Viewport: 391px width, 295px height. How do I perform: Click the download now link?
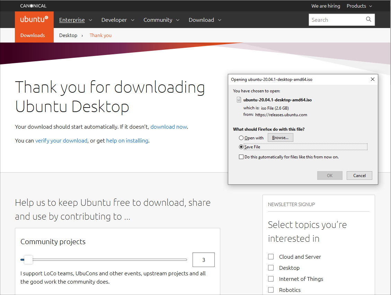click(169, 127)
